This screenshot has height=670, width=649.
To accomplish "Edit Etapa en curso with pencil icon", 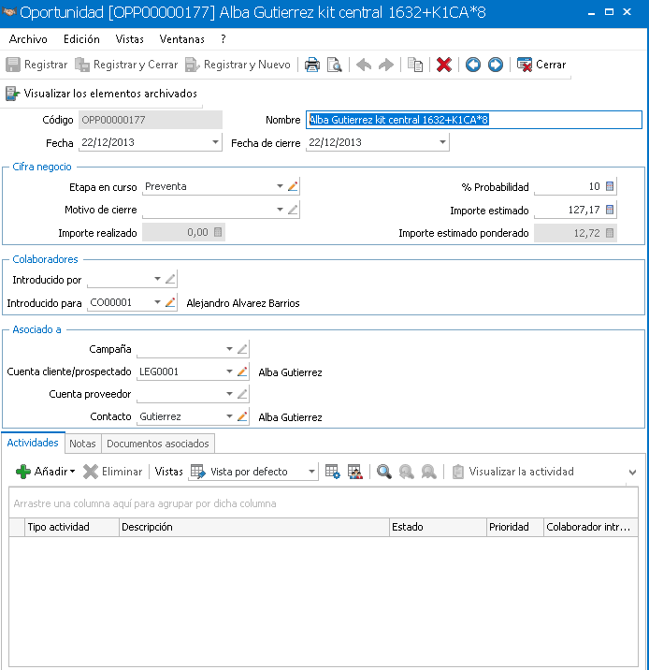I will pyautogui.click(x=293, y=186).
